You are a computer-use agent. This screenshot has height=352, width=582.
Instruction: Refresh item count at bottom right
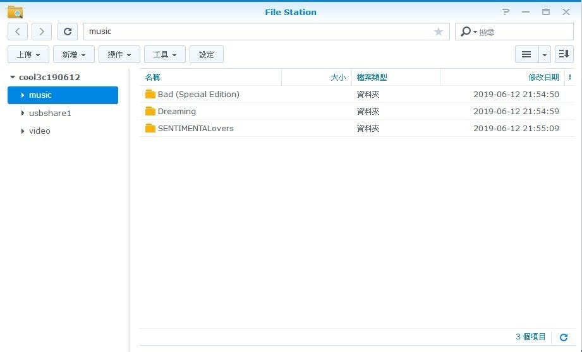click(x=564, y=337)
